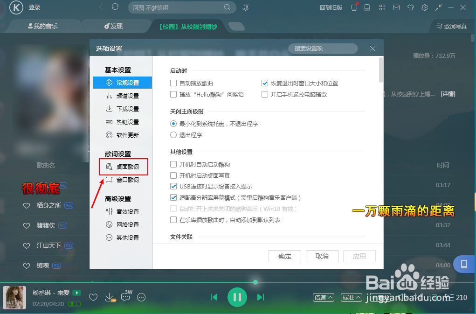Screen dimensions: 476x314
Task: Select 最小化到系统托盘，不退出程序 radio
Action: [173, 124]
